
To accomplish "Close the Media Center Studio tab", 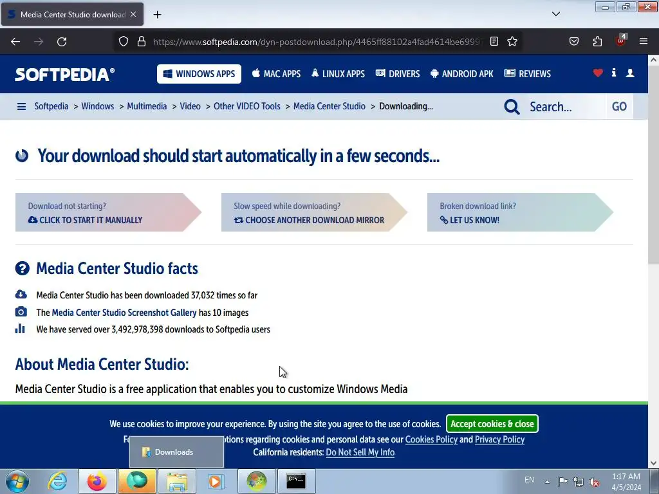I will coord(133,14).
